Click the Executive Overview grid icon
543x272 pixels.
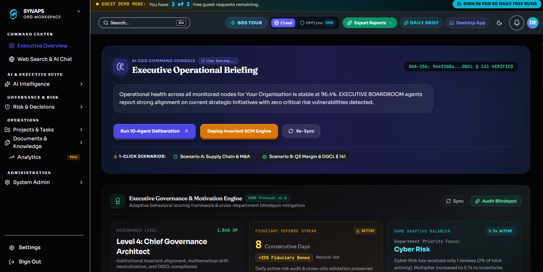pyautogui.click(x=12, y=46)
